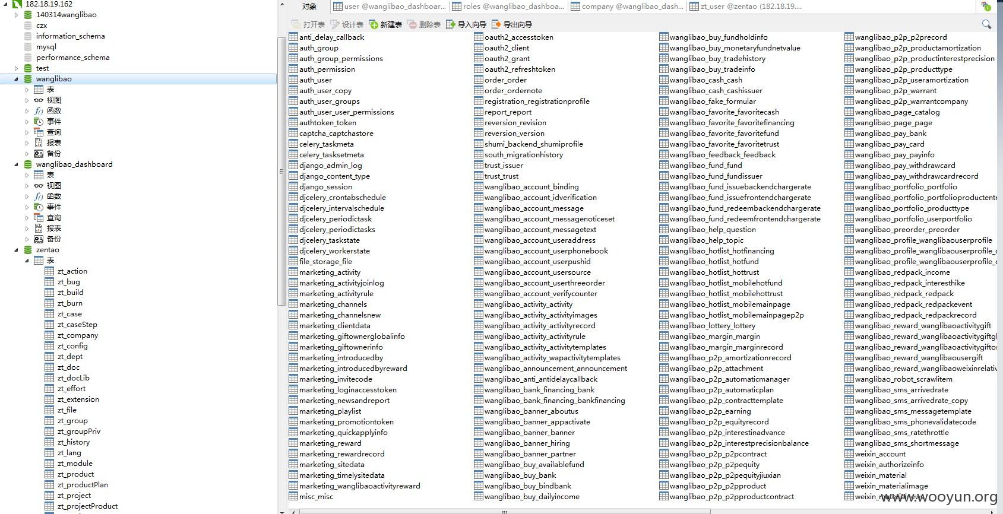The image size is (1003, 514).
Task: Expand the 表 tables node under wanglibao
Action: [27, 90]
